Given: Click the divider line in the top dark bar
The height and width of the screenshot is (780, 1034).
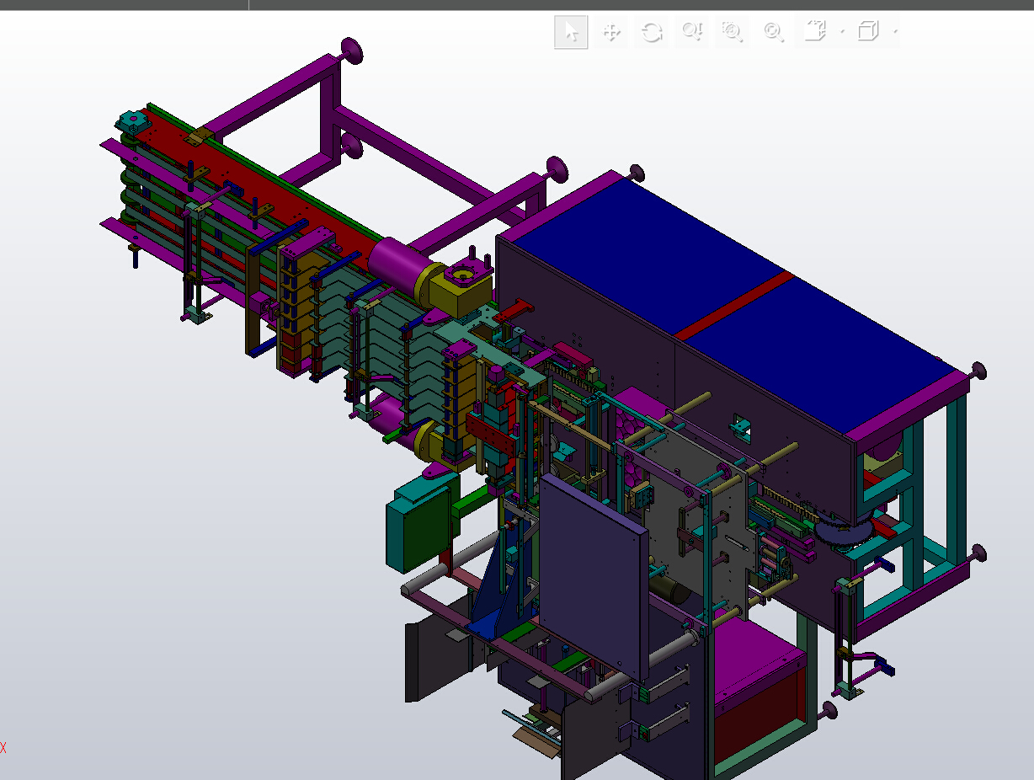Looking at the screenshot, I should coord(248,4).
